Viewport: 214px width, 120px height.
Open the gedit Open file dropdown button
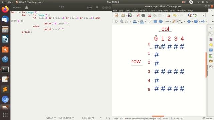tap(17, 7)
